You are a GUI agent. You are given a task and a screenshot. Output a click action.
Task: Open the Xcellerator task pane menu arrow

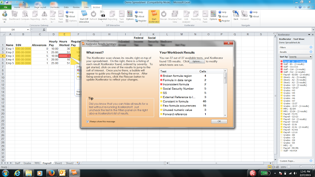309,35
